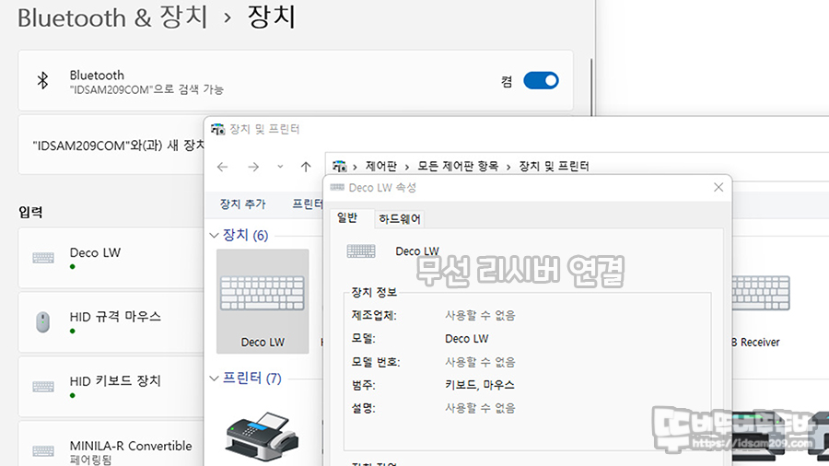Expand chevron after 모든 제어판 항목
The image size is (829, 466).
[508, 167]
